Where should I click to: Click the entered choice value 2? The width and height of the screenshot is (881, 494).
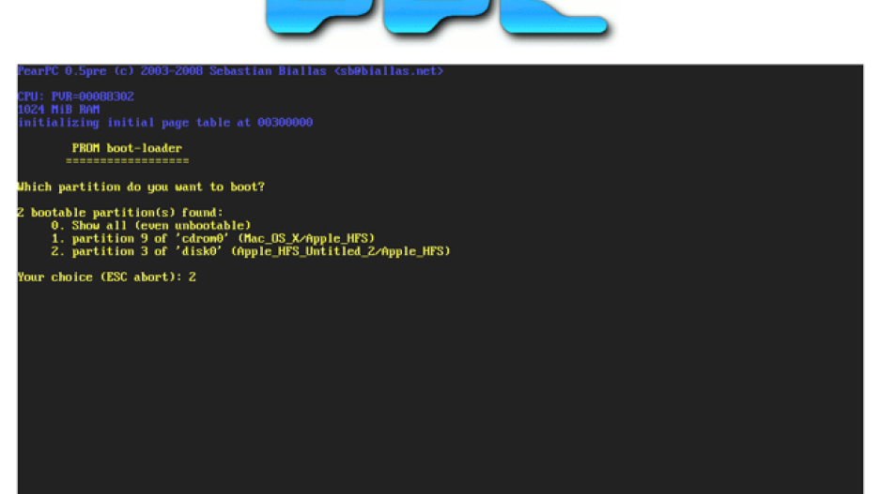pyautogui.click(x=193, y=277)
